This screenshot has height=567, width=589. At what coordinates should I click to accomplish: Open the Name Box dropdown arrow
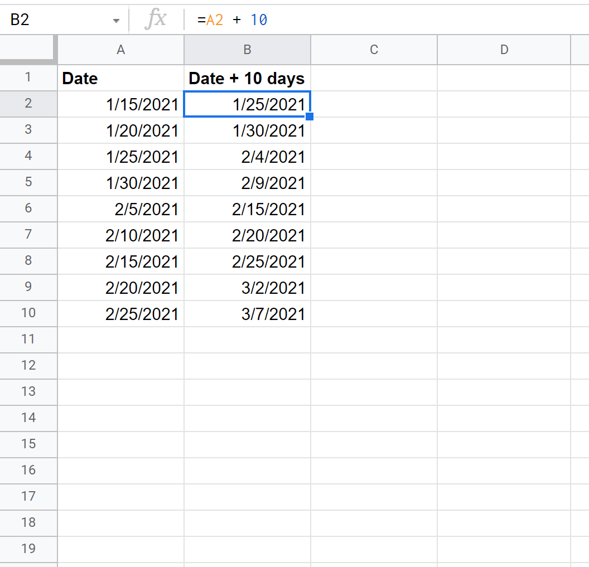coord(116,21)
